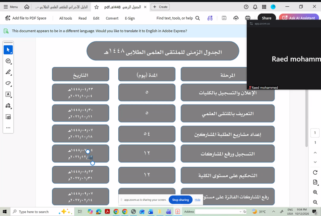Click the page number 1 box
Image resolution: width=321 pixels, height=216 pixels.
pos(315,133)
